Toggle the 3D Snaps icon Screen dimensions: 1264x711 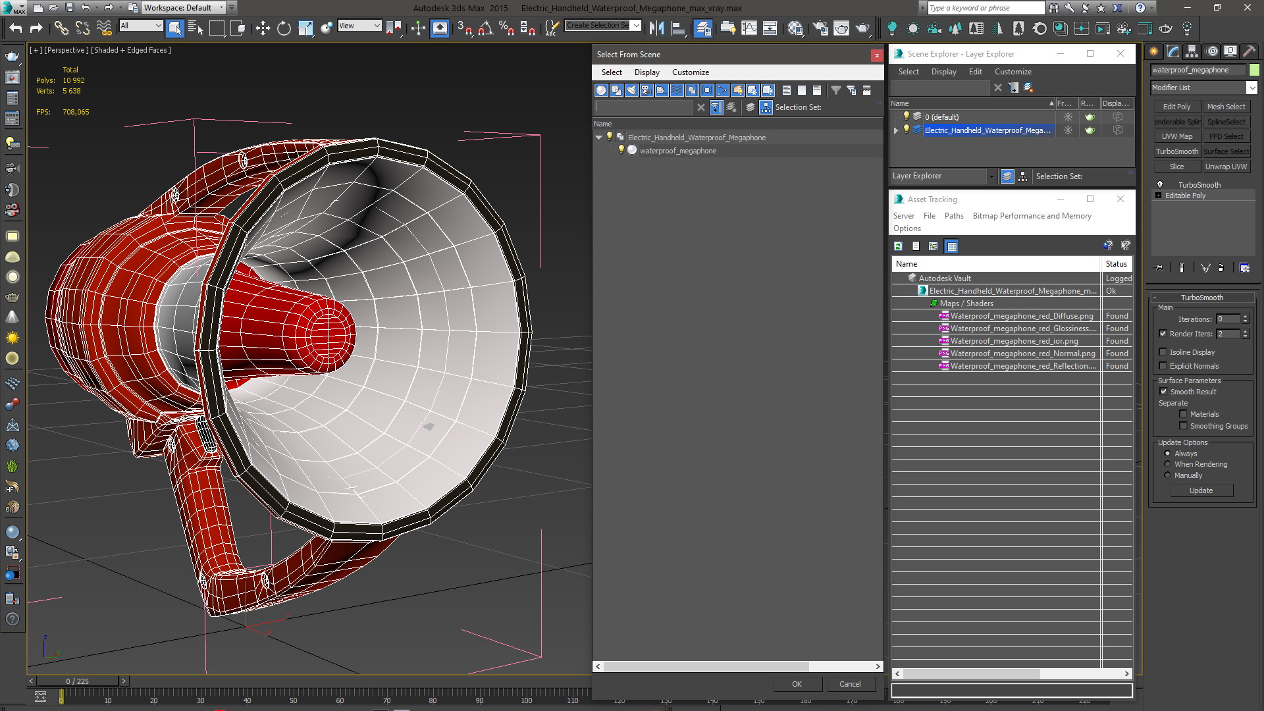[465, 28]
